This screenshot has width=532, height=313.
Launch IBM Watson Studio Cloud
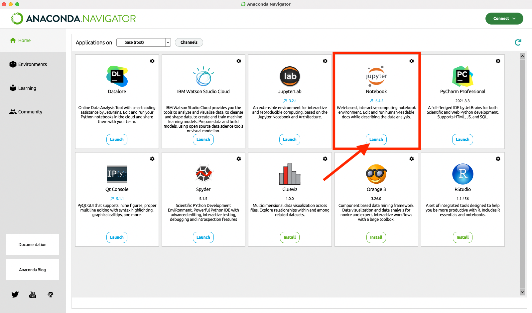tap(203, 140)
